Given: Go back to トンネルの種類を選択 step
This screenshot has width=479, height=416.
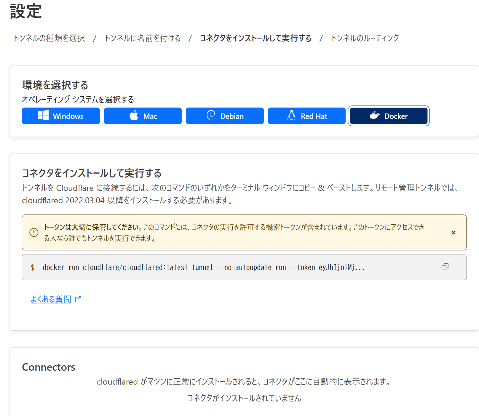Looking at the screenshot, I should (49, 38).
